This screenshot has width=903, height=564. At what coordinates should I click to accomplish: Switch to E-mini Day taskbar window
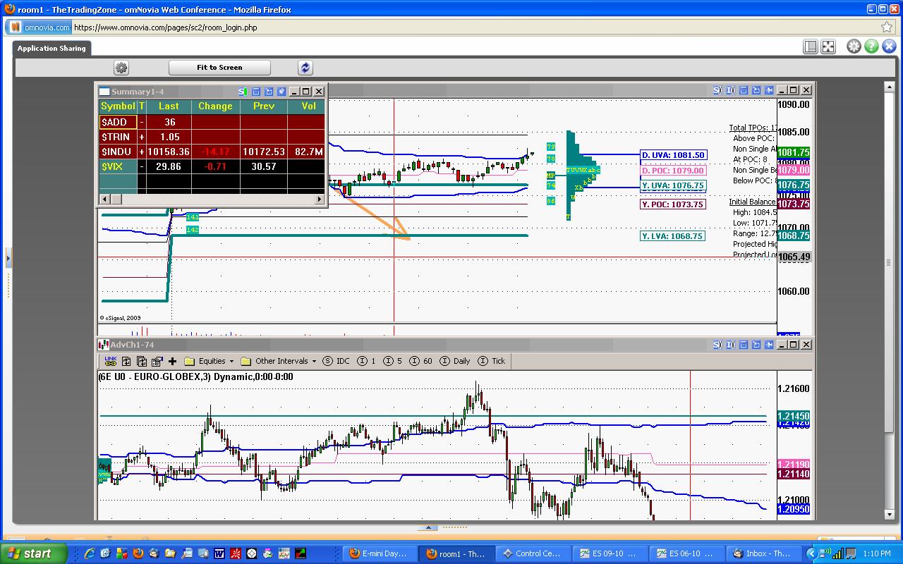(x=380, y=553)
